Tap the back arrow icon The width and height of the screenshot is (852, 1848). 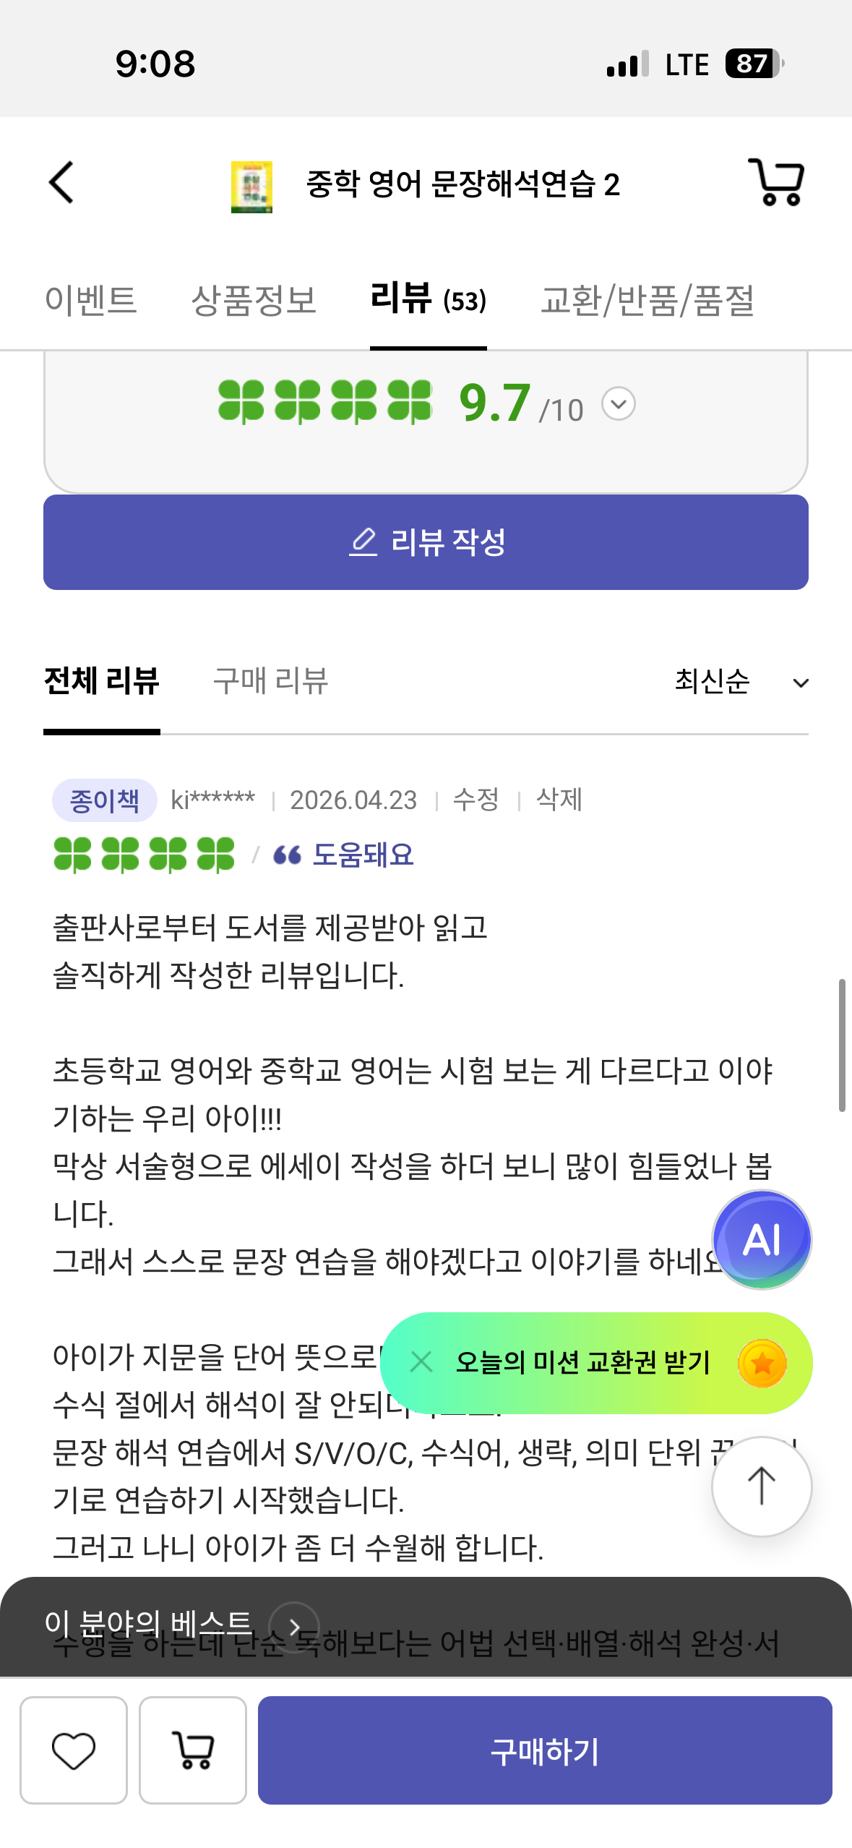(62, 182)
